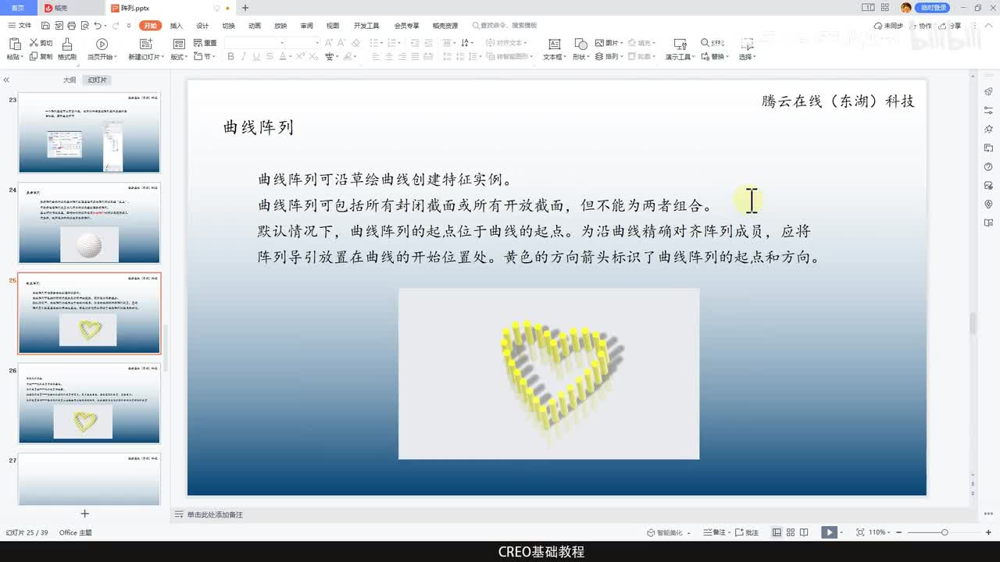Switch to Normal view in status bar

pos(777,532)
